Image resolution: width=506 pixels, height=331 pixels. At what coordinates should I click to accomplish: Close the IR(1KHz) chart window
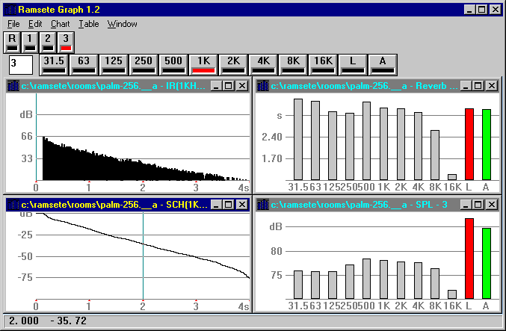coord(242,86)
